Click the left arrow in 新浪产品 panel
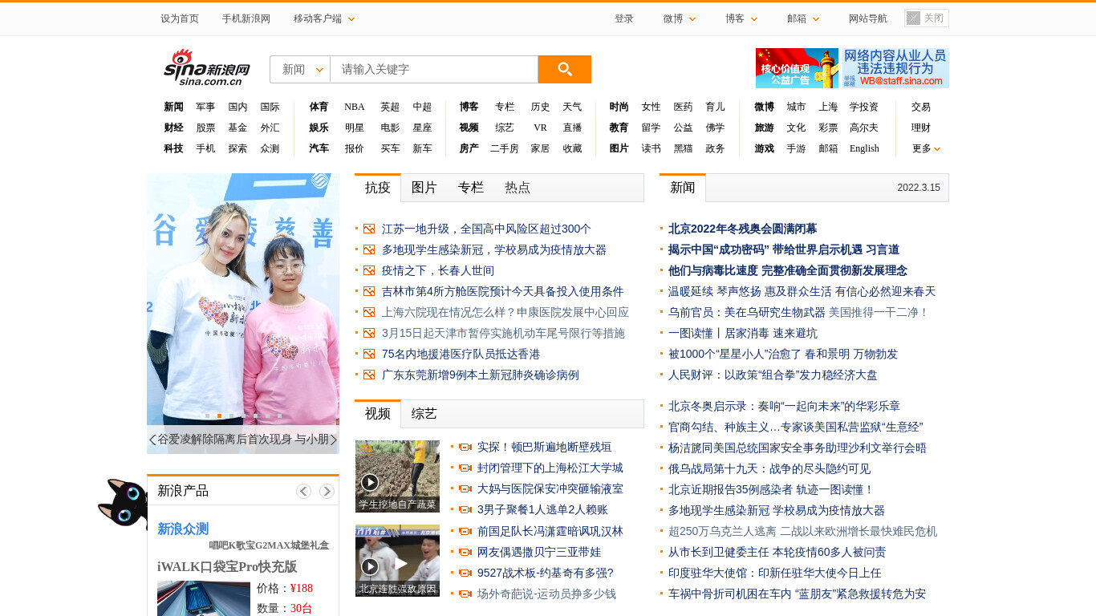The height and width of the screenshot is (616, 1096). pos(303,491)
